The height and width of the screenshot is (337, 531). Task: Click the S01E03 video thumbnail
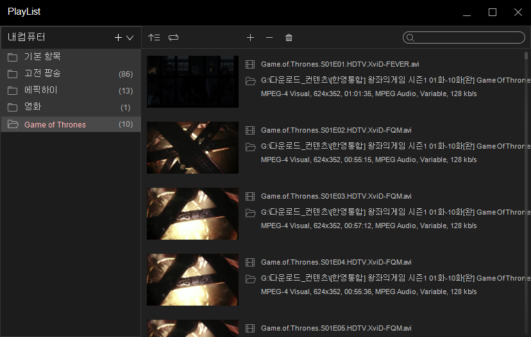click(x=192, y=213)
